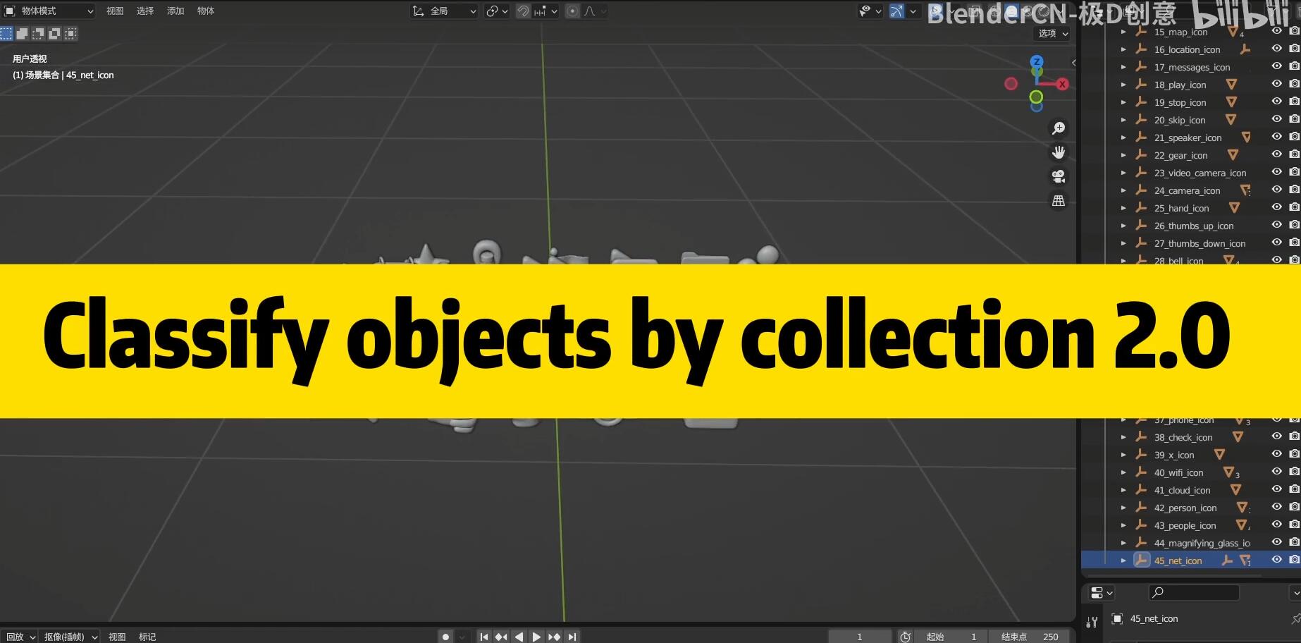Open the 添加 menu
Image resolution: width=1301 pixels, height=643 pixels.
click(x=174, y=11)
